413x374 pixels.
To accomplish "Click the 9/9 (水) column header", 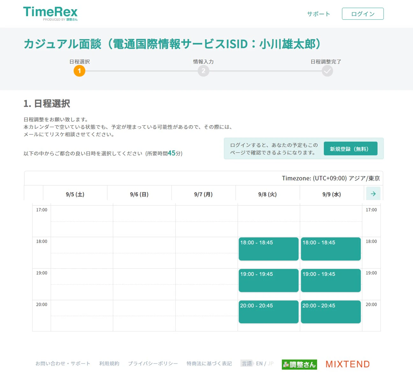I will pyautogui.click(x=331, y=194).
